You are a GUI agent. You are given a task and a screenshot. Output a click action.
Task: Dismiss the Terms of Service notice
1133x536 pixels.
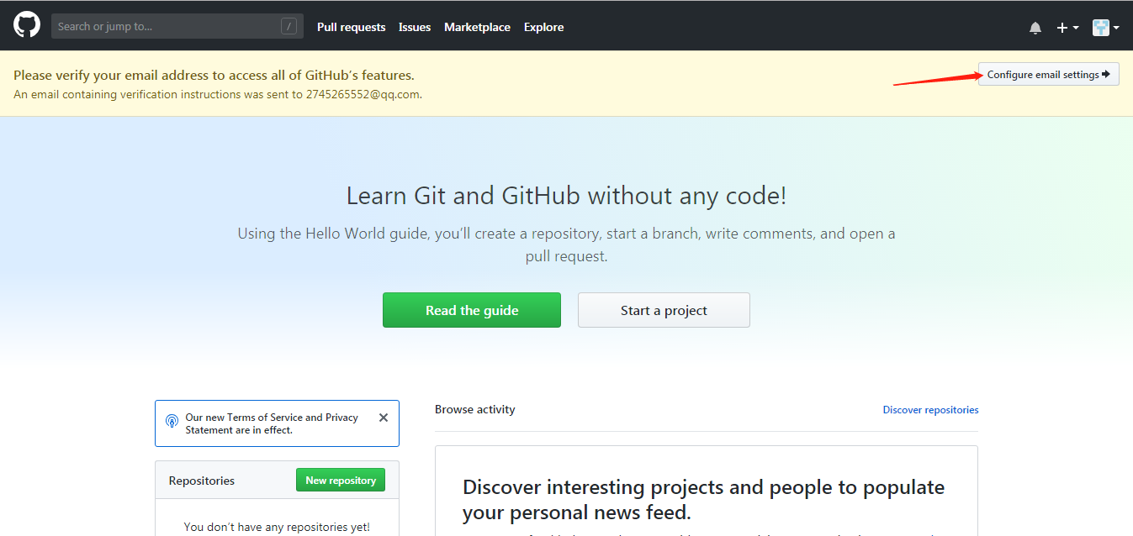[384, 418]
